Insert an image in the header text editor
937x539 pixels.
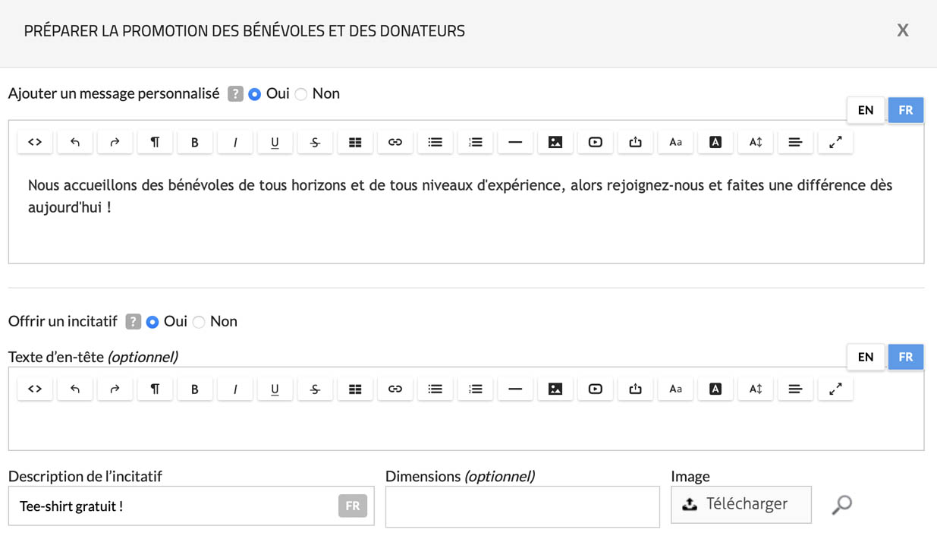(555, 389)
